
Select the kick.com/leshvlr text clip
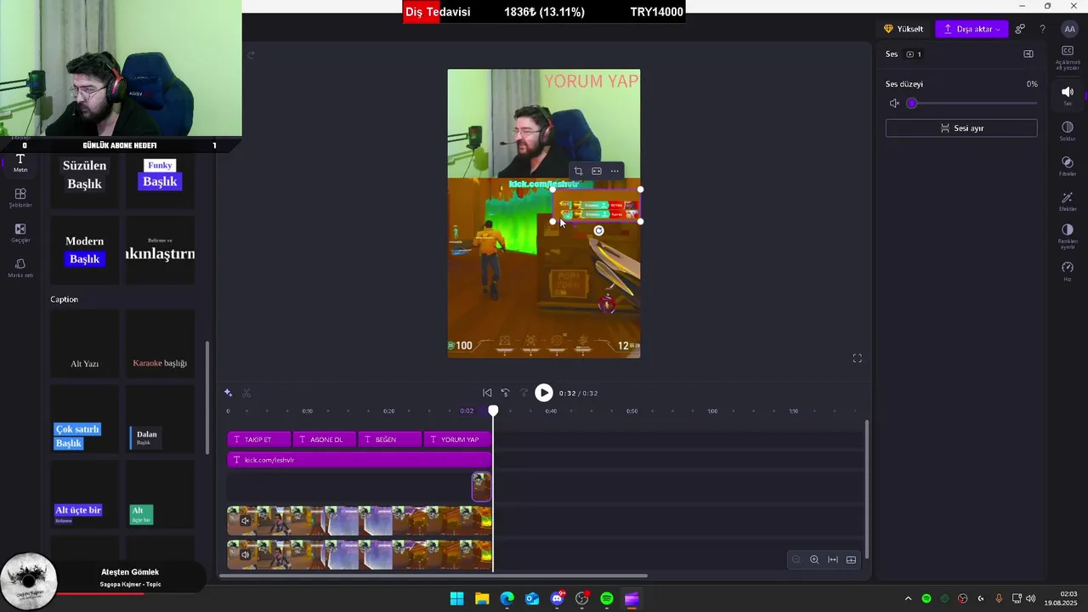(359, 460)
